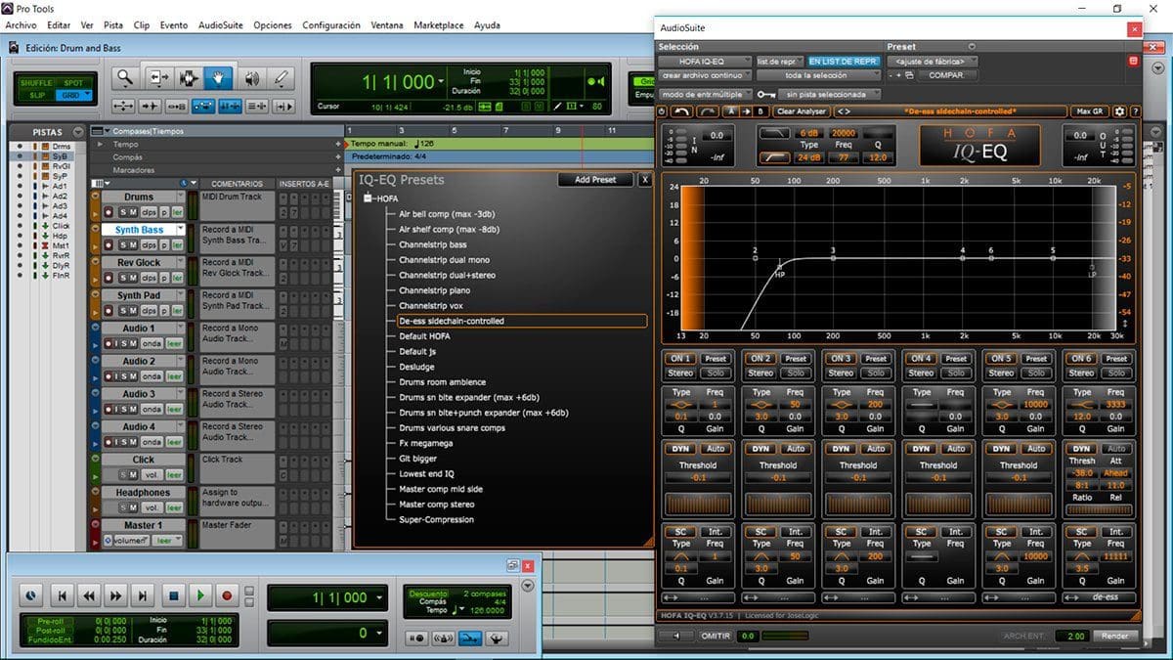The image size is (1173, 660).
Task: Select the Zoomer magnifier tool
Action: coord(125,79)
